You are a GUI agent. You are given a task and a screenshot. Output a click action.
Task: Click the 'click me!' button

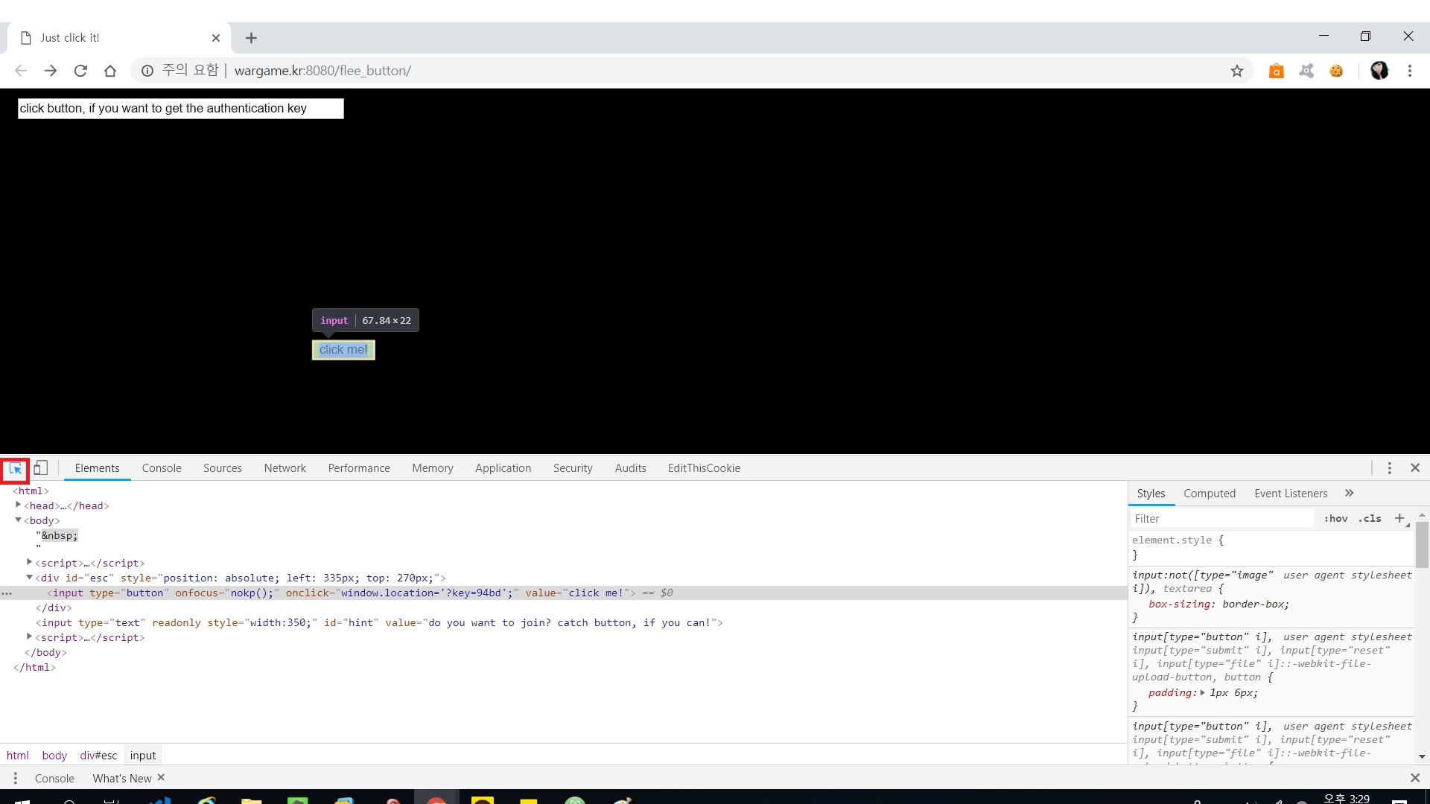pyautogui.click(x=343, y=350)
